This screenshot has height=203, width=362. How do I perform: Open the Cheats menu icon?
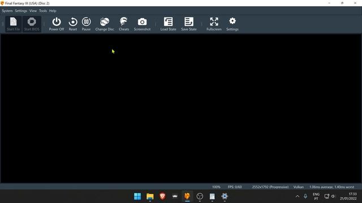point(124,24)
